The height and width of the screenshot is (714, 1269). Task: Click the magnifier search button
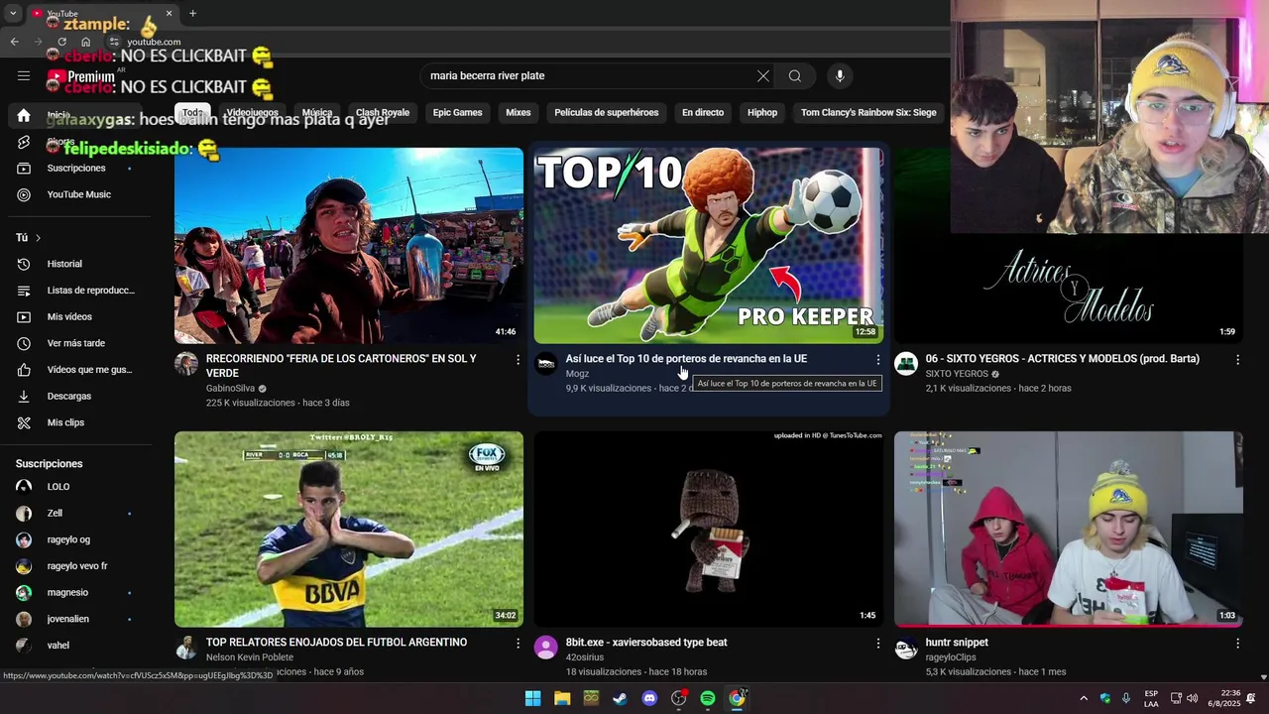click(795, 75)
